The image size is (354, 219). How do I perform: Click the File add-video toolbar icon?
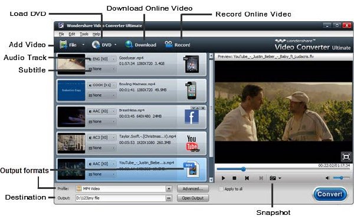[63, 45]
